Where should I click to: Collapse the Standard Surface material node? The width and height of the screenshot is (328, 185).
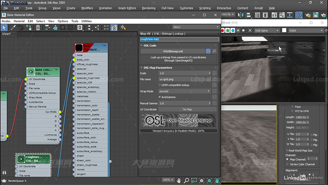point(105,45)
